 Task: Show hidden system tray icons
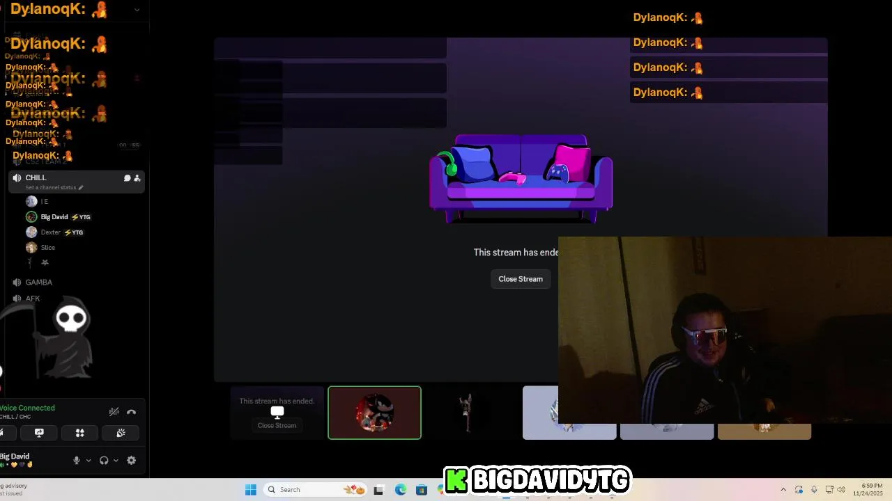tap(783, 490)
